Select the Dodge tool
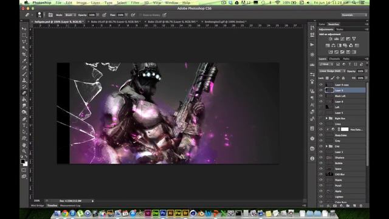 pyautogui.click(x=24, y=112)
